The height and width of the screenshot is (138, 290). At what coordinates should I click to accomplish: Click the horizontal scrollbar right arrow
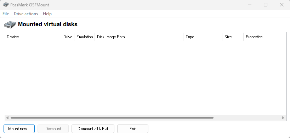click(x=283, y=118)
